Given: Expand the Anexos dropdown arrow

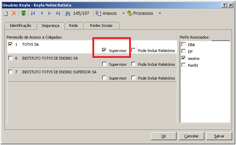Looking at the screenshot, I should [x=124, y=13].
